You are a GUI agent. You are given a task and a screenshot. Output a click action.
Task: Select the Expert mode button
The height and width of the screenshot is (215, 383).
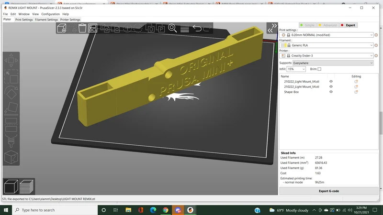[x=349, y=25]
